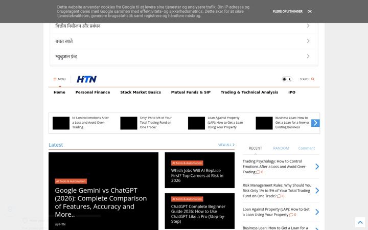Expand the वित्तीय नियोजन और प्रबंधन chevron
The height and width of the screenshot is (230, 368).
pyautogui.click(x=308, y=26)
